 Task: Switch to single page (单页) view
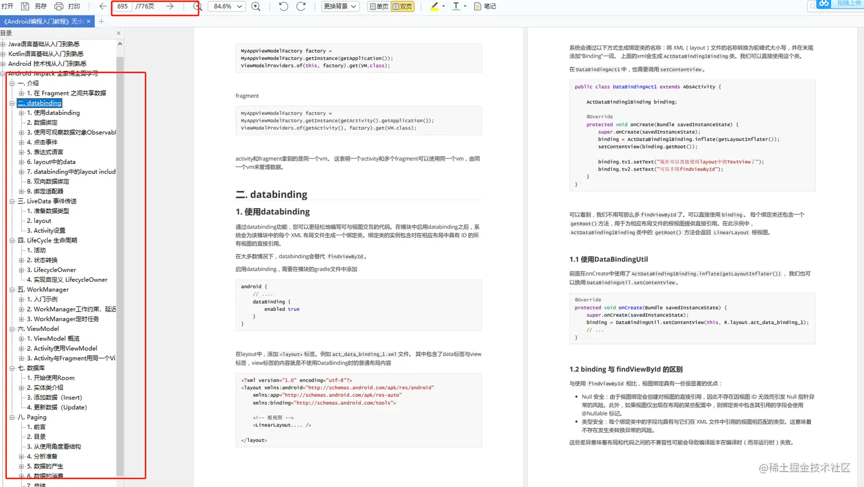379,6
